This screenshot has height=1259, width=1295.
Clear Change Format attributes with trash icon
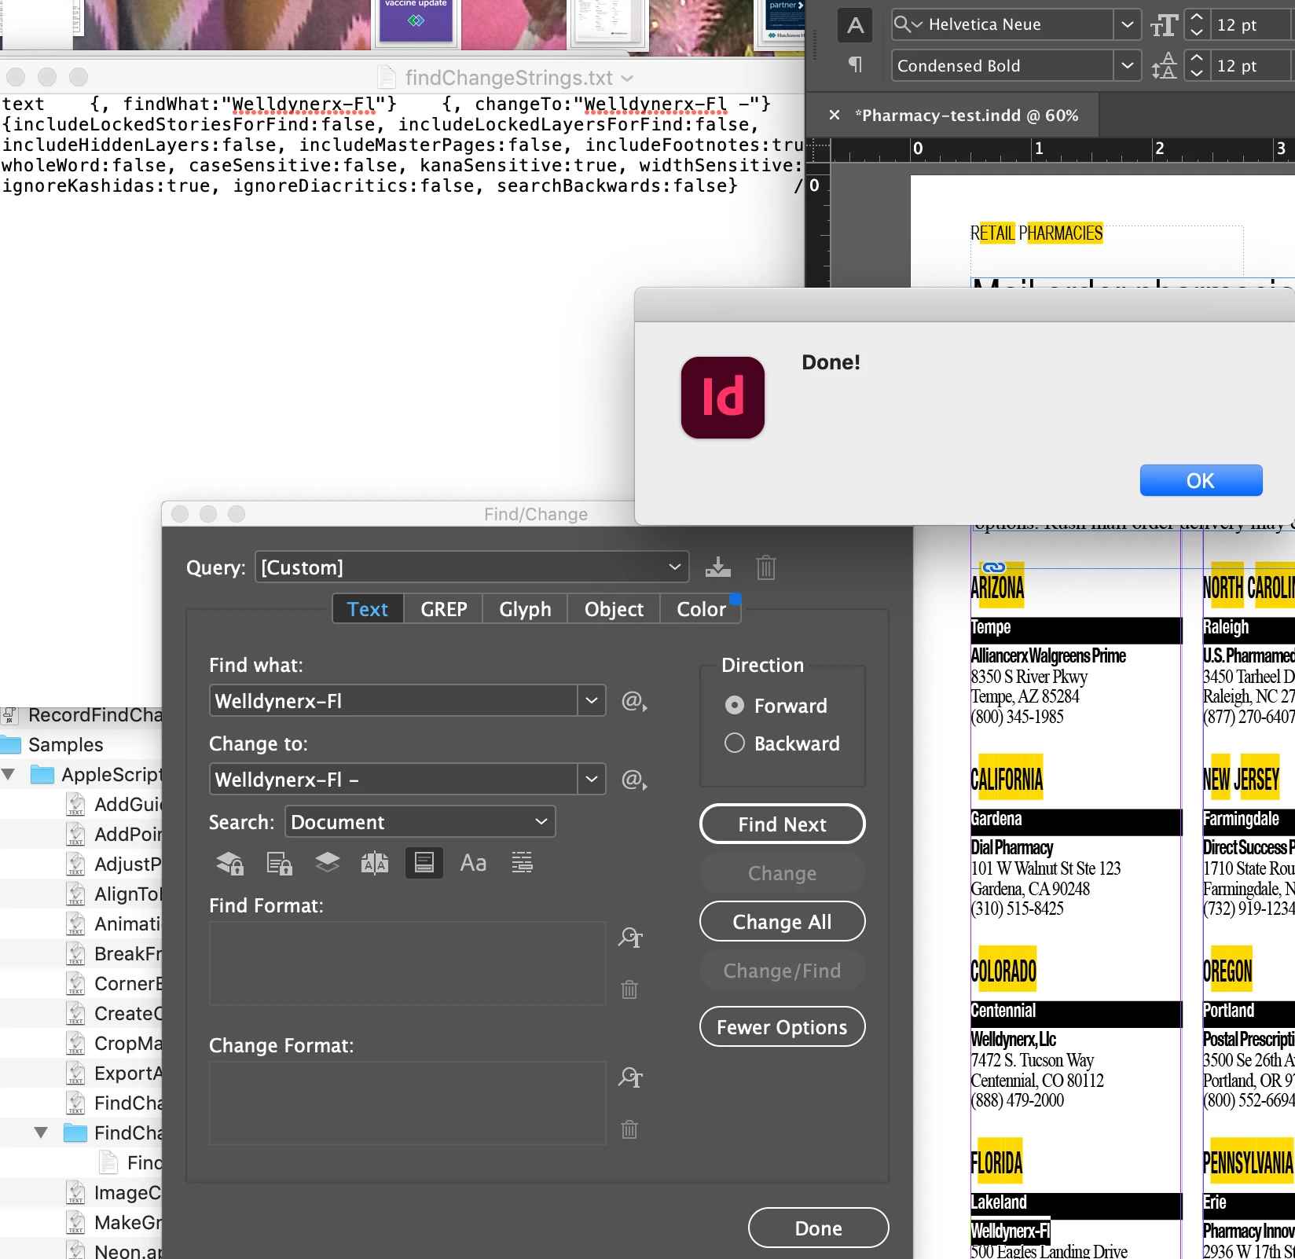click(x=629, y=1129)
